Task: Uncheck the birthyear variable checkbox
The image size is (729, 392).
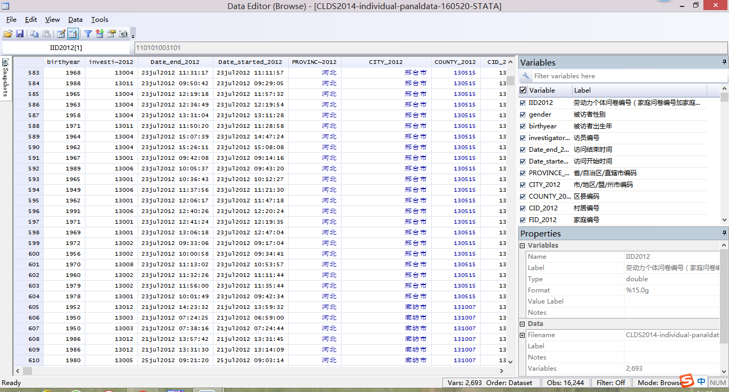Action: click(x=523, y=126)
